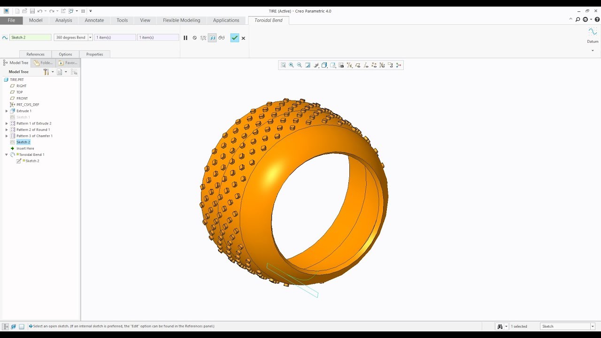Expand Pattern 1 of Extrude 2

click(7, 123)
